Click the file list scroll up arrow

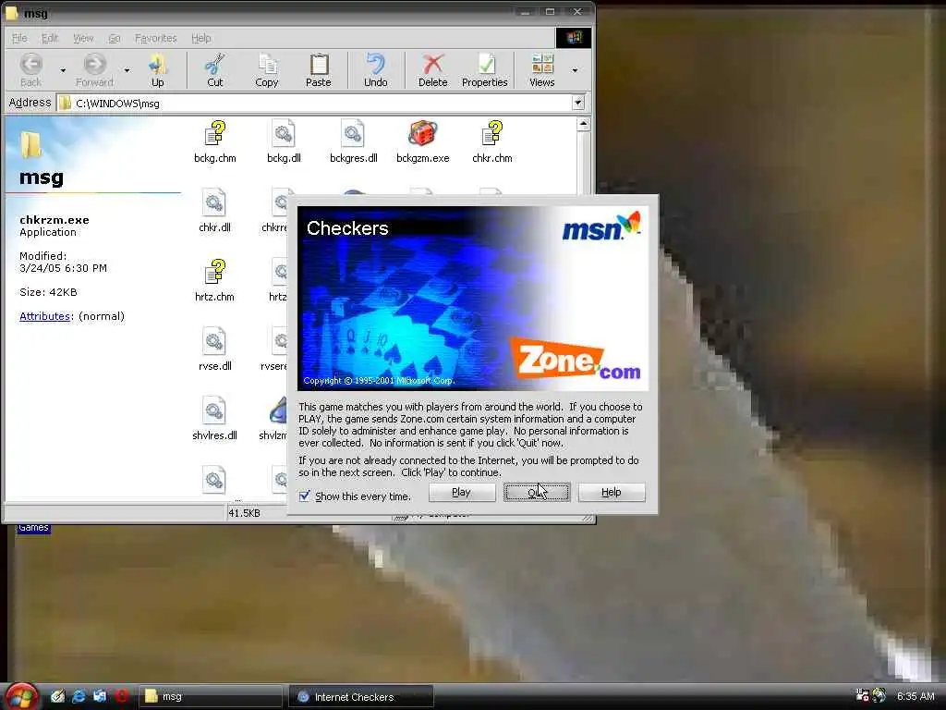click(583, 125)
